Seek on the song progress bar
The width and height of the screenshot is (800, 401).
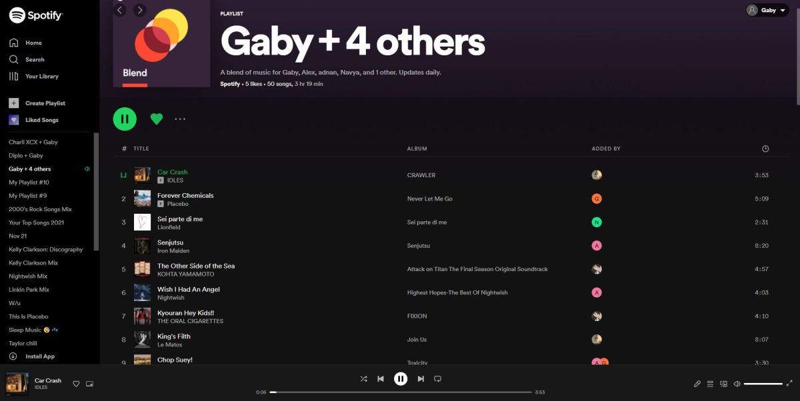point(400,392)
